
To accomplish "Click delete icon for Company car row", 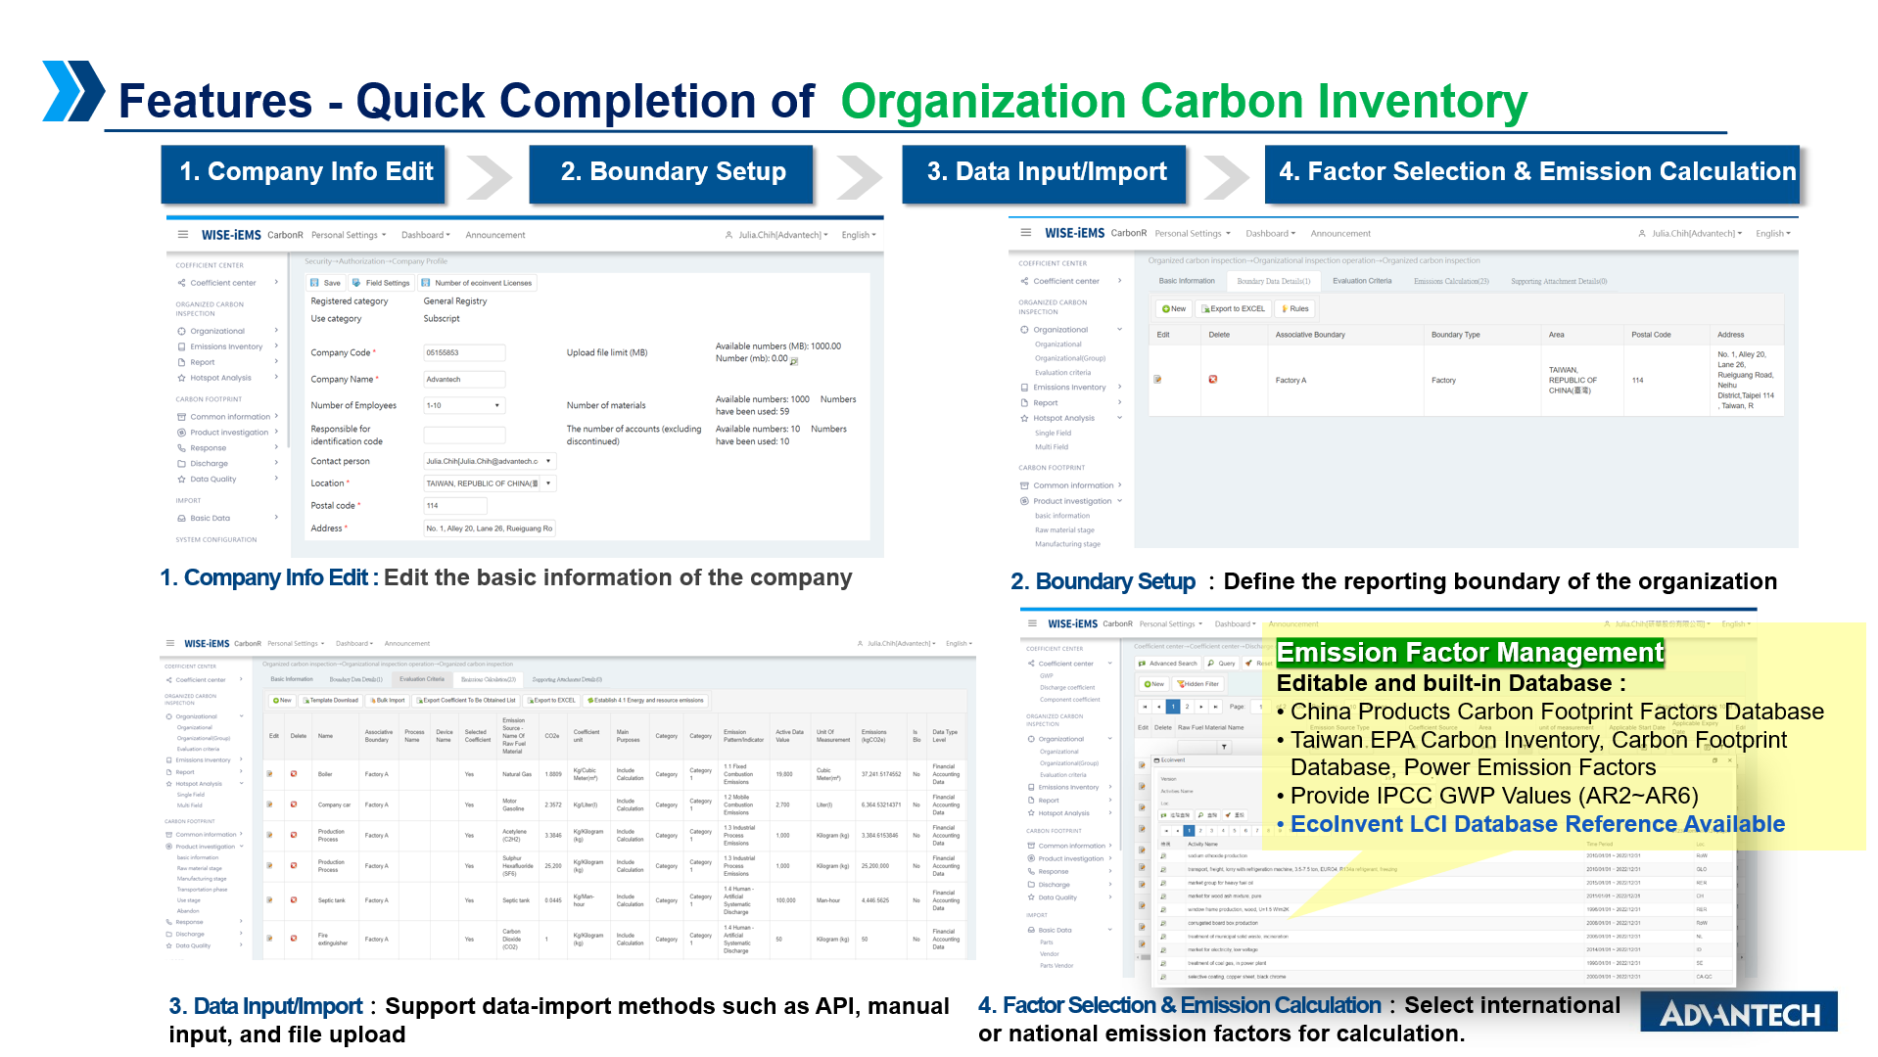I will [293, 804].
